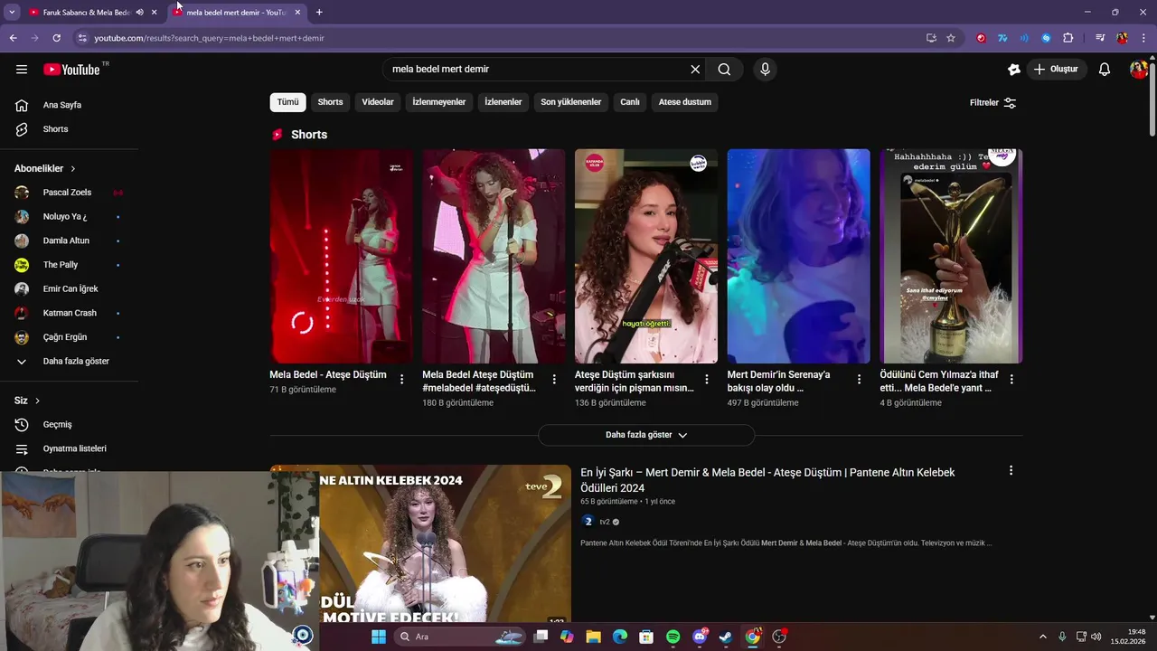Select the İzlenmeyenler filter chip

[x=439, y=102]
